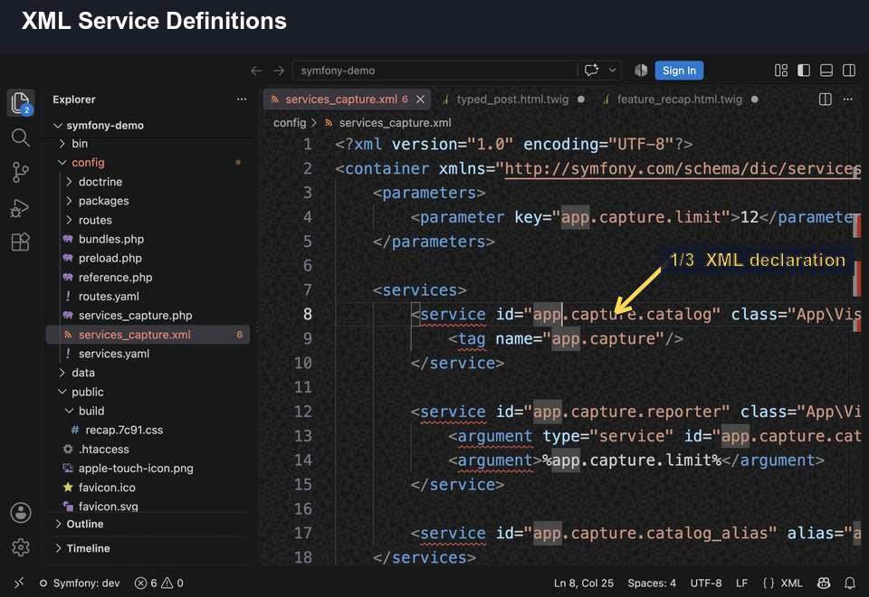869x597 pixels.
Task: Open Copilot status icon in status bar
Action: [824, 583]
